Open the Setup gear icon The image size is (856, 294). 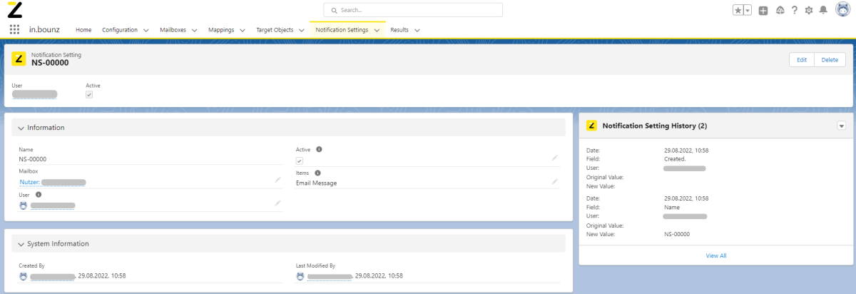(x=809, y=10)
